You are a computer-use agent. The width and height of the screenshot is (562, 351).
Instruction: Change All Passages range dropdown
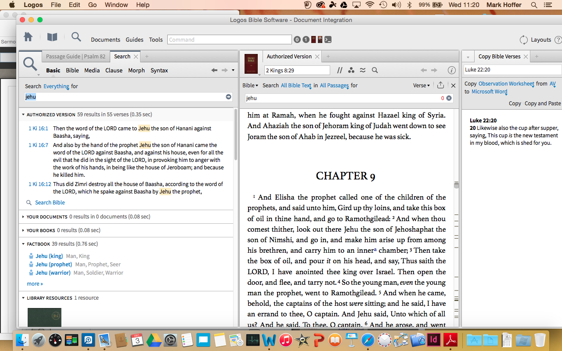(x=334, y=86)
